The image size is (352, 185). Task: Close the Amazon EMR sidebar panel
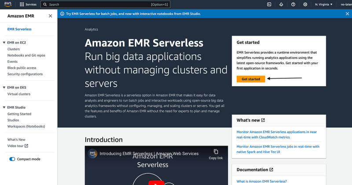(x=50, y=16)
